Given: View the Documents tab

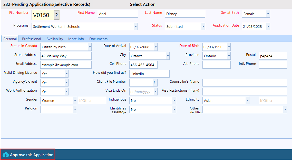Looking at the screenshot, I should [x=98, y=39].
